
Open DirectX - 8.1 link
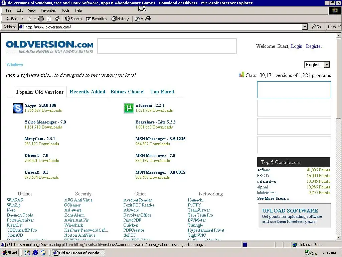(x=36, y=172)
